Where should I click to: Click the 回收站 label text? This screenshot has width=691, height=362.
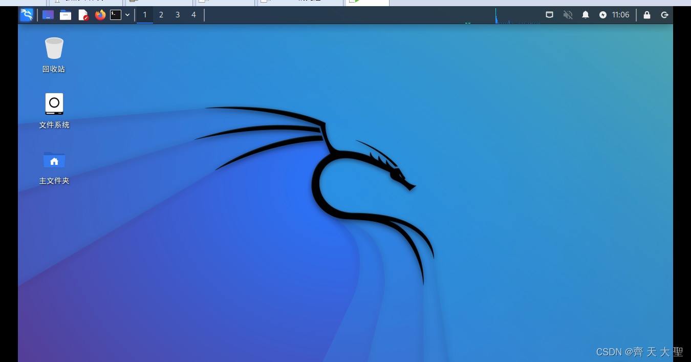(54, 69)
